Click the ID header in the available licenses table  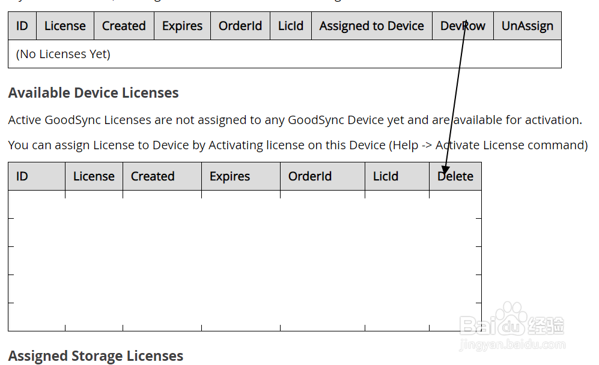coord(37,176)
